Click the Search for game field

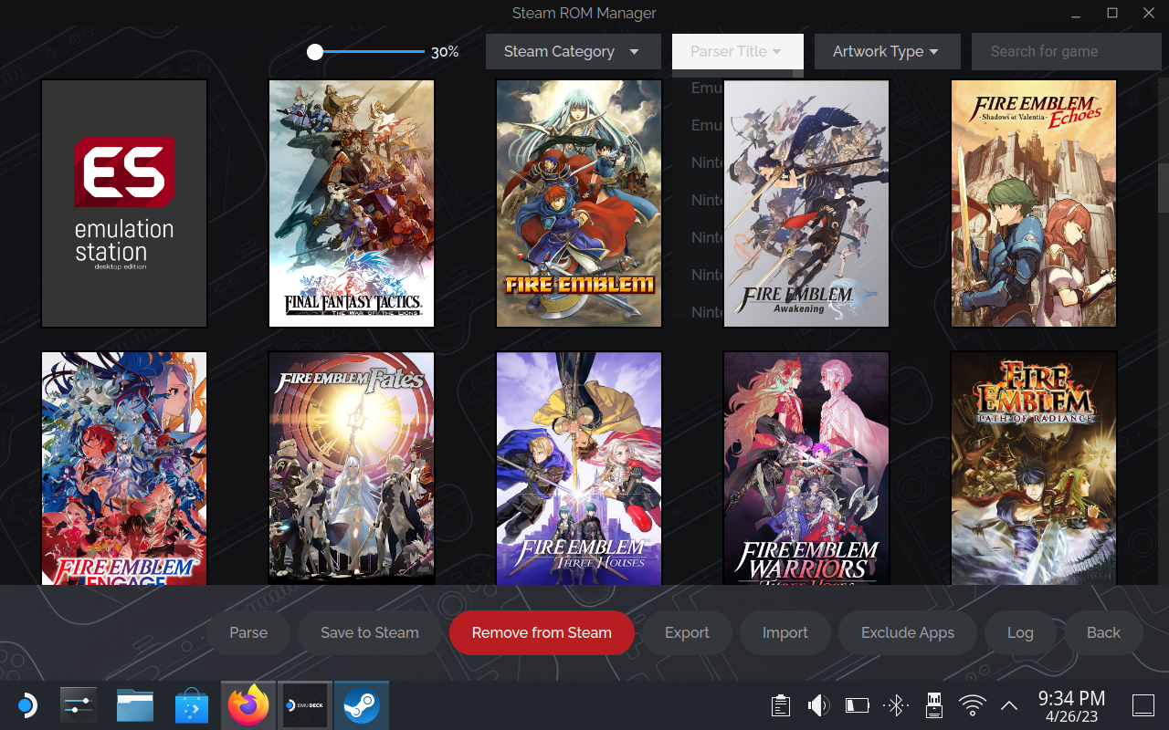[1066, 51]
